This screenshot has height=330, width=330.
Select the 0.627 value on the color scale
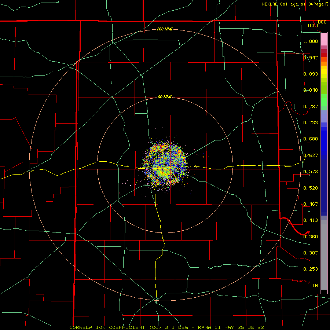coord(311,155)
